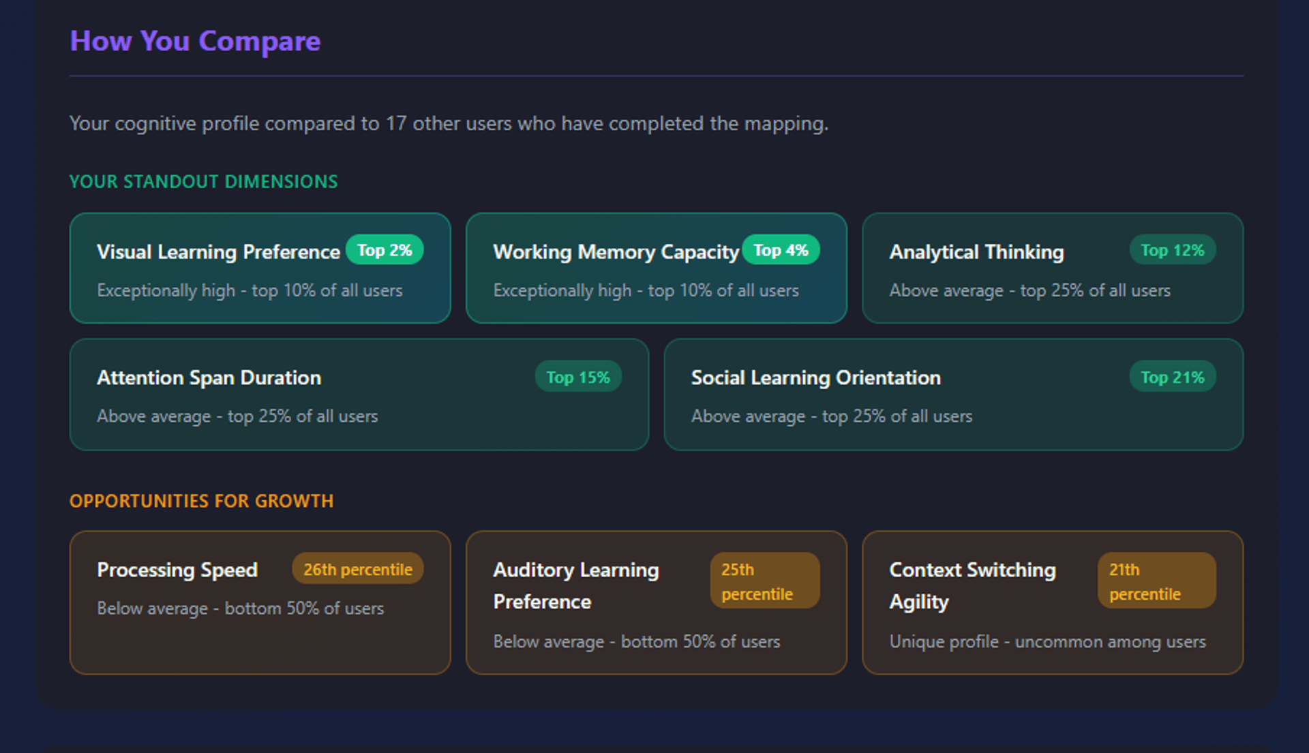This screenshot has width=1309, height=753.
Task: Click the 26th percentile badge
Action: point(357,570)
